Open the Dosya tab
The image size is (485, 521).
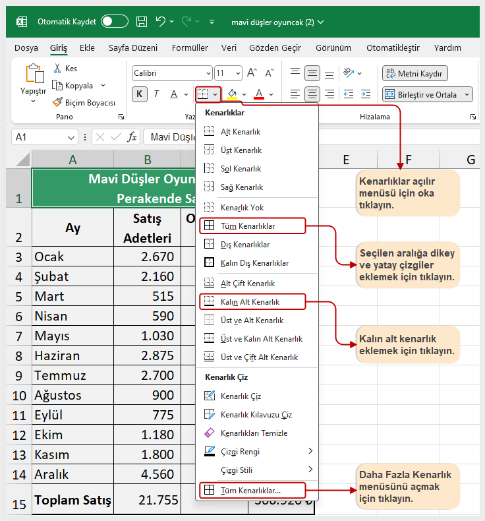coord(26,48)
